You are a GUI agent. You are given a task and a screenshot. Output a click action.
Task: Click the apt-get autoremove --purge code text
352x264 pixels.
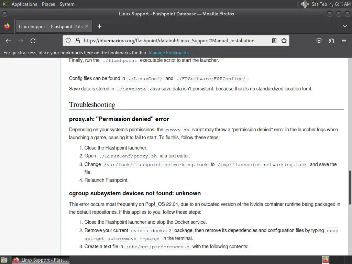122,239
